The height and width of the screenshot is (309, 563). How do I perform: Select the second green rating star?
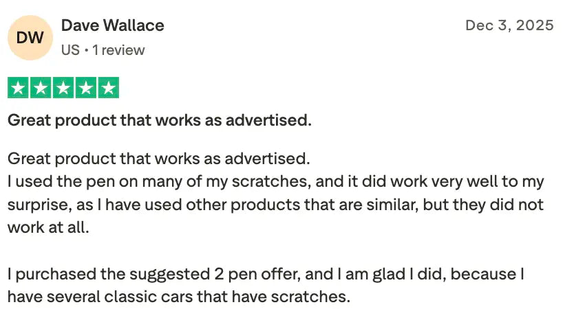tap(41, 88)
